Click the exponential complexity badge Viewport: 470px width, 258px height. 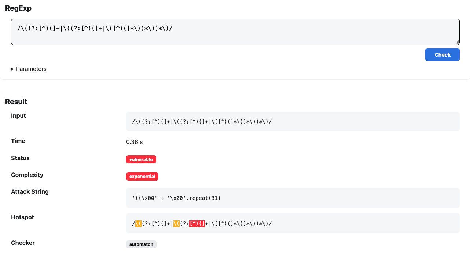pos(142,176)
